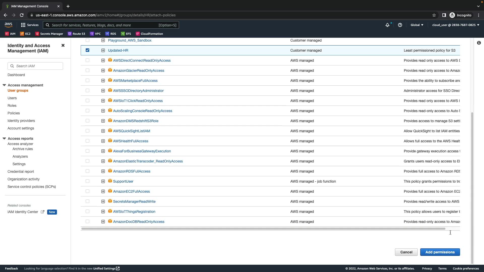The width and height of the screenshot is (484, 272).
Task: Open Roles in the IAM sidebar
Action: [12, 106]
